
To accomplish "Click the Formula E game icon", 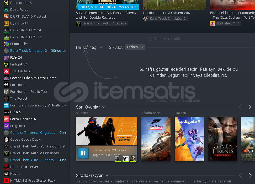I will pyautogui.click(x=6, y=105).
